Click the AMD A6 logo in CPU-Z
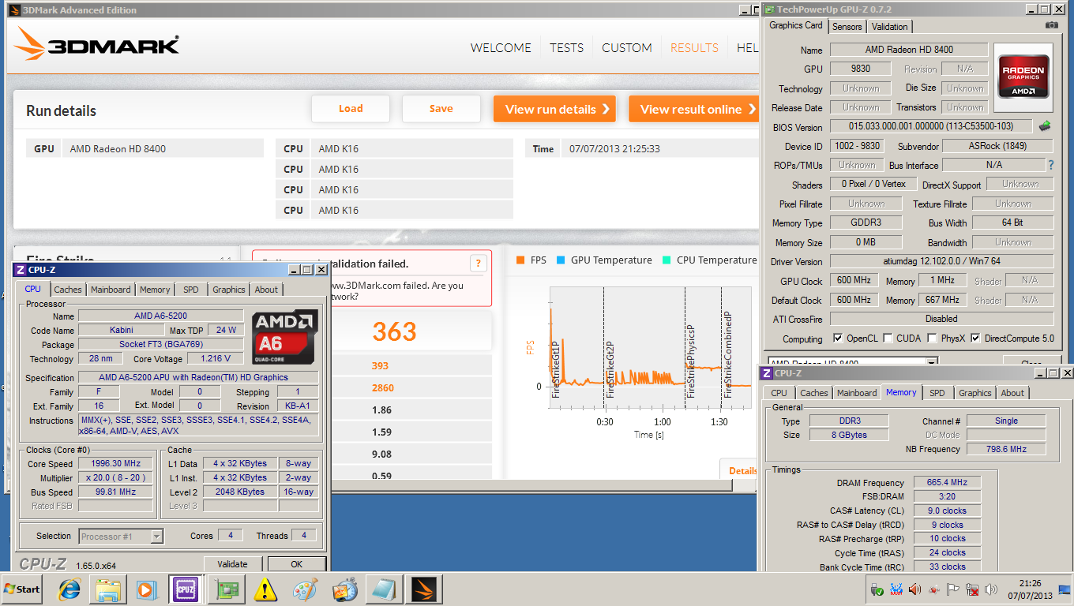The image size is (1074, 606). [x=284, y=337]
